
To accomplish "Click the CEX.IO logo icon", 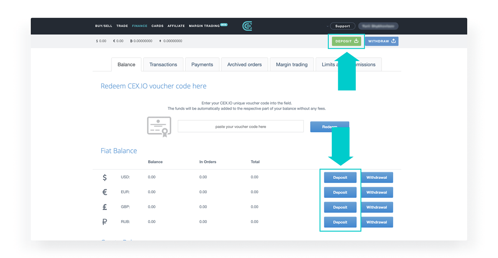I will [x=247, y=26].
